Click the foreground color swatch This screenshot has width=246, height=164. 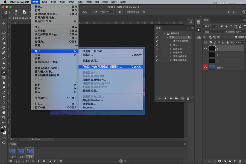pyautogui.click(x=3, y=131)
